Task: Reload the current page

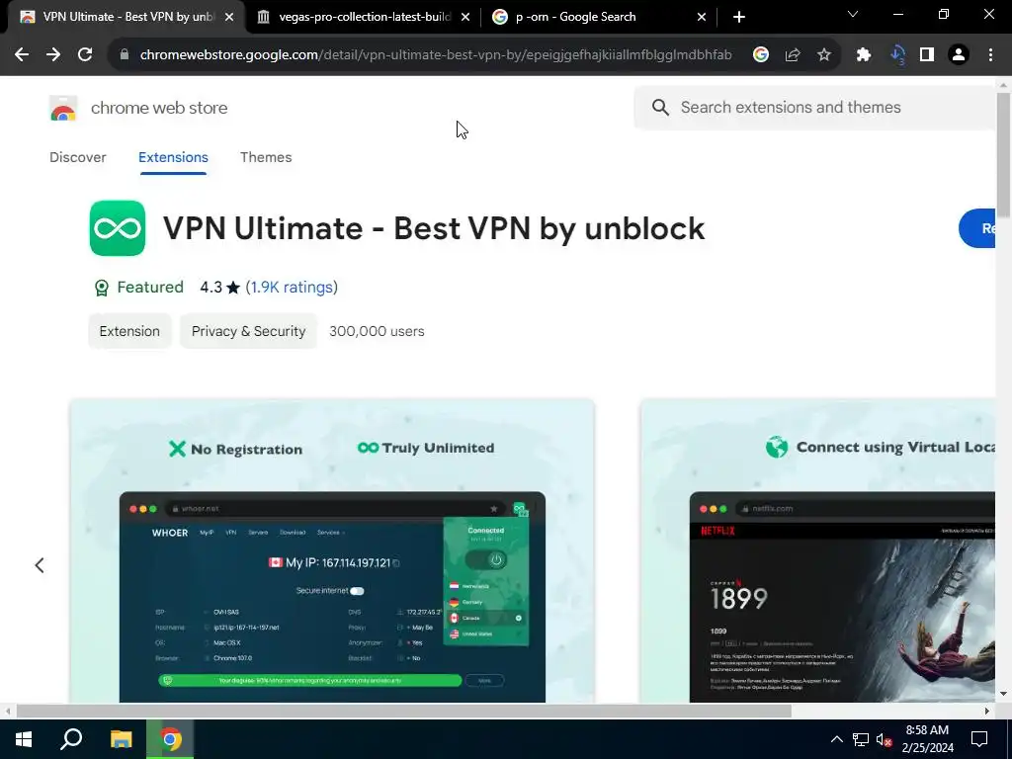Action: coord(85,55)
